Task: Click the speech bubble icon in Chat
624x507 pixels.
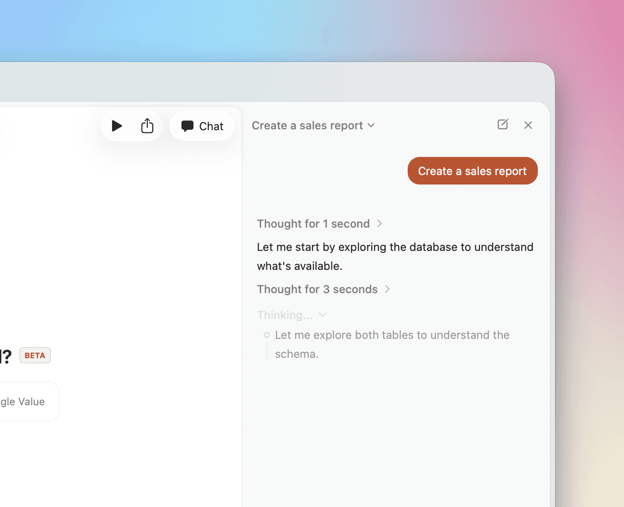Action: [187, 126]
